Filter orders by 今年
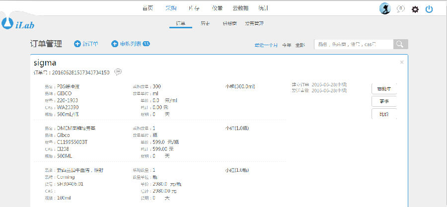Screen dimensions: 447x207 pos(287,45)
